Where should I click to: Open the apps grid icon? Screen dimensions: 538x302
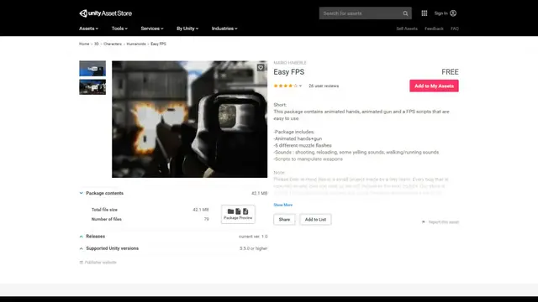[x=425, y=13]
